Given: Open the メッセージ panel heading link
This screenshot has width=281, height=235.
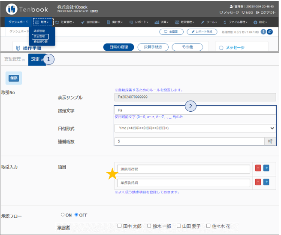Looking at the screenshot, I should click(235, 48).
